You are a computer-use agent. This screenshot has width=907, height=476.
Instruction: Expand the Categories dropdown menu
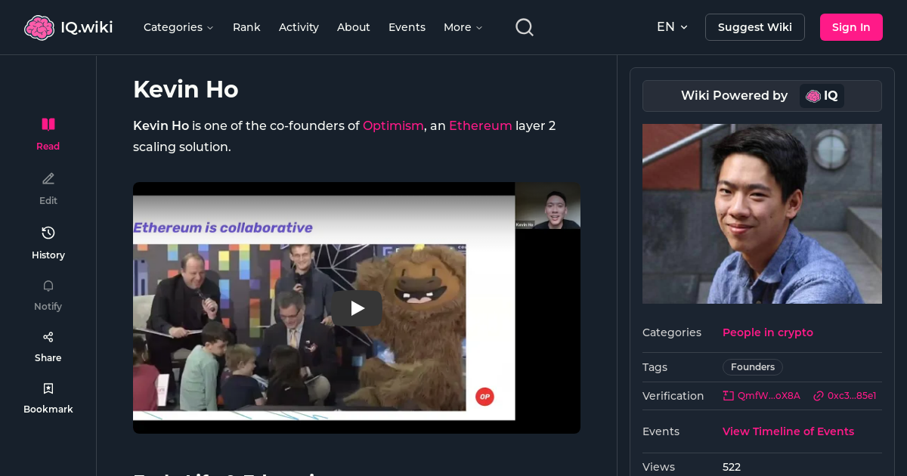coord(178,27)
